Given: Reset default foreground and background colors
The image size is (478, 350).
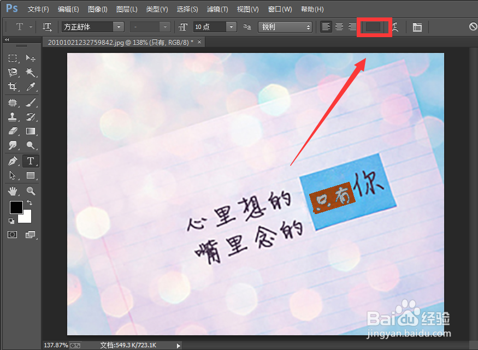Looking at the screenshot, I should pos(11,221).
